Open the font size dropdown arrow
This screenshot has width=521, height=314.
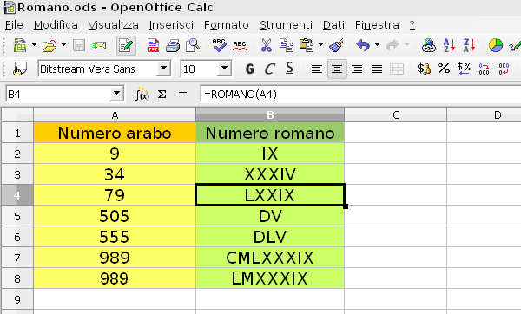pyautogui.click(x=225, y=69)
